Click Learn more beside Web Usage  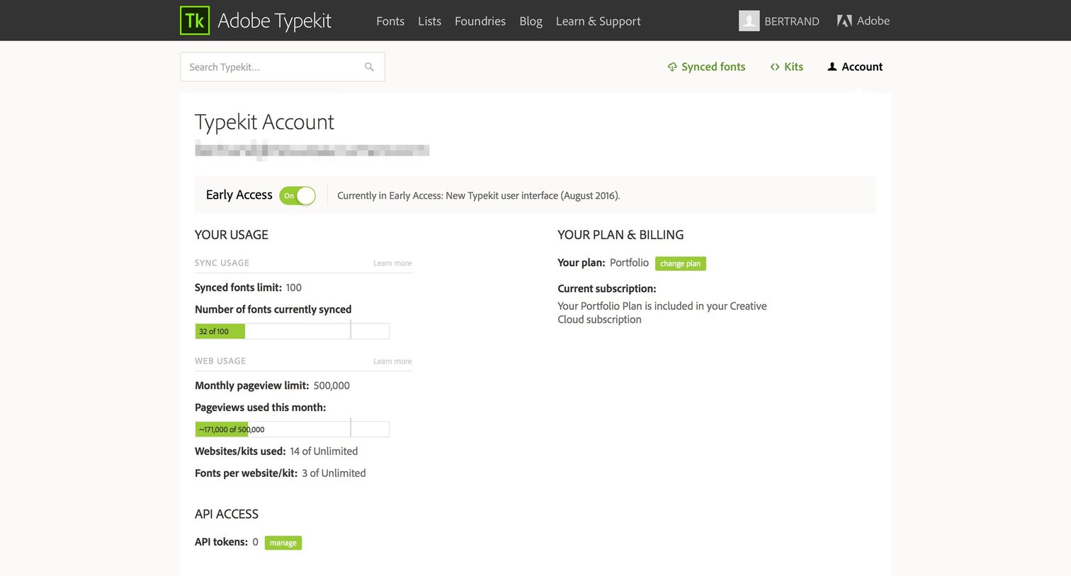(x=392, y=361)
